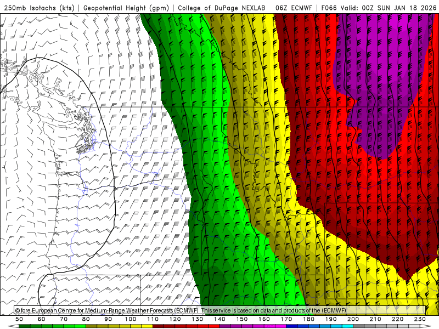Click the 230 value on the color scale

420,319
